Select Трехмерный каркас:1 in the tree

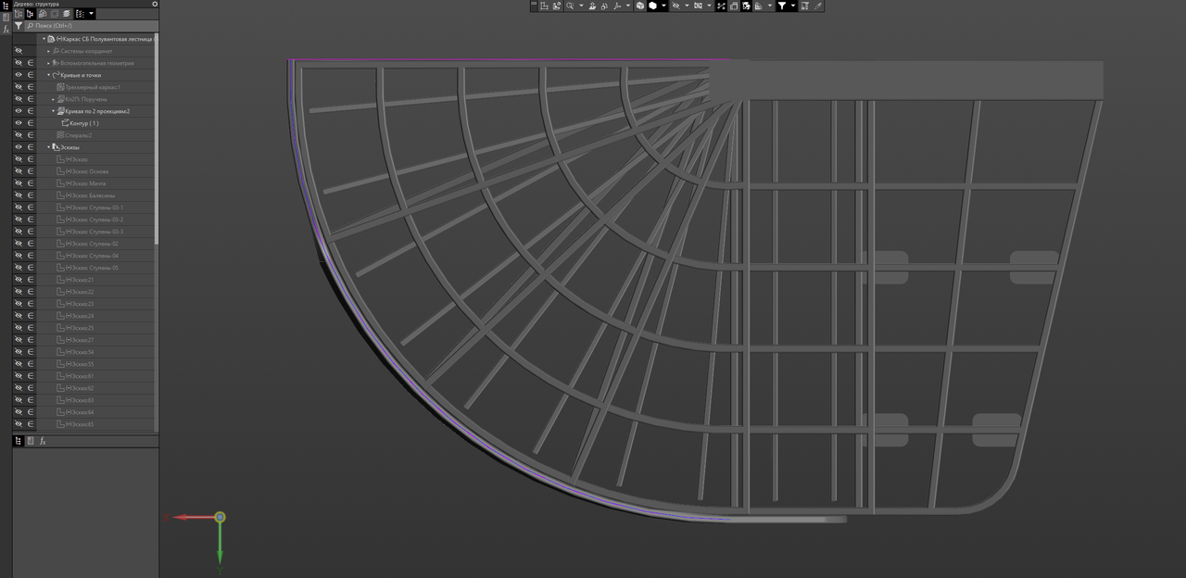coord(93,87)
